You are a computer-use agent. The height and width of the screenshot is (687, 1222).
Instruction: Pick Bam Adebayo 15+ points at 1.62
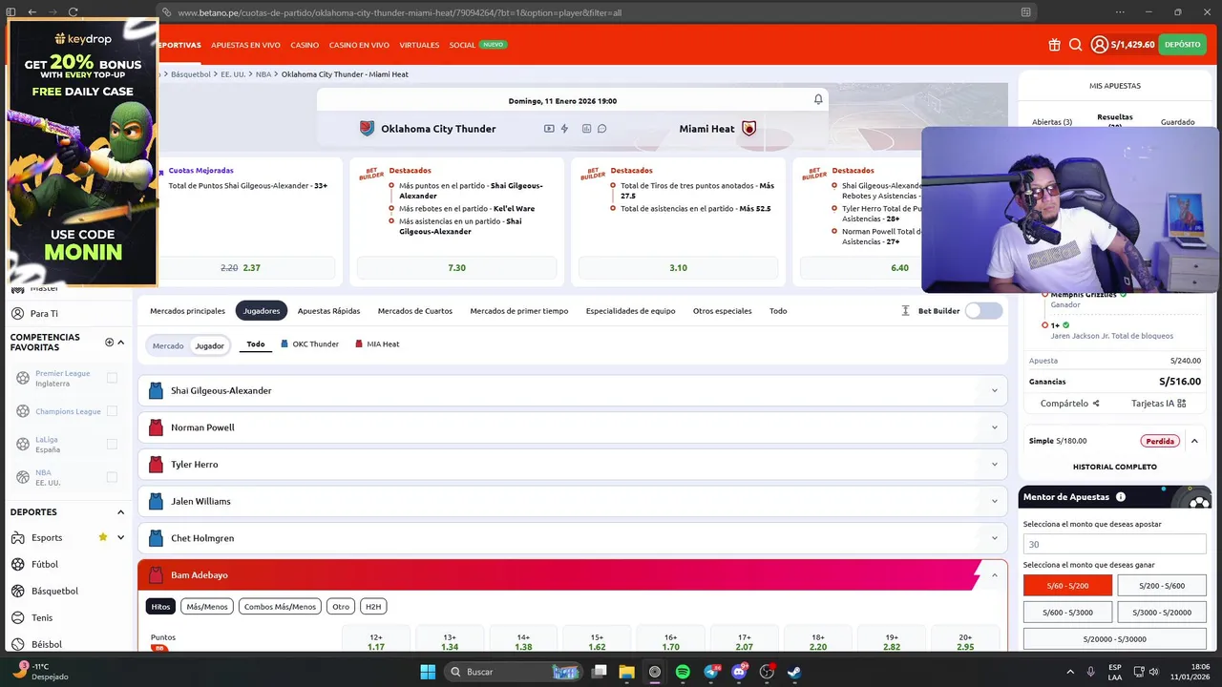click(597, 641)
